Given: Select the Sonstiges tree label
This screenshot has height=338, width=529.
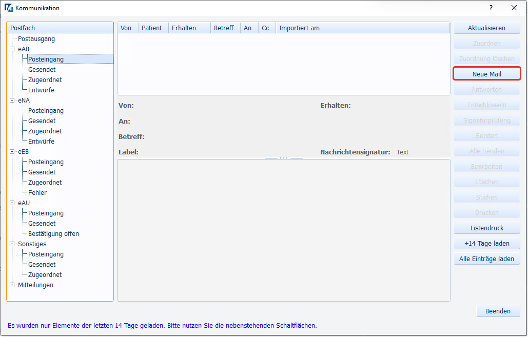Looking at the screenshot, I should click(32, 244).
